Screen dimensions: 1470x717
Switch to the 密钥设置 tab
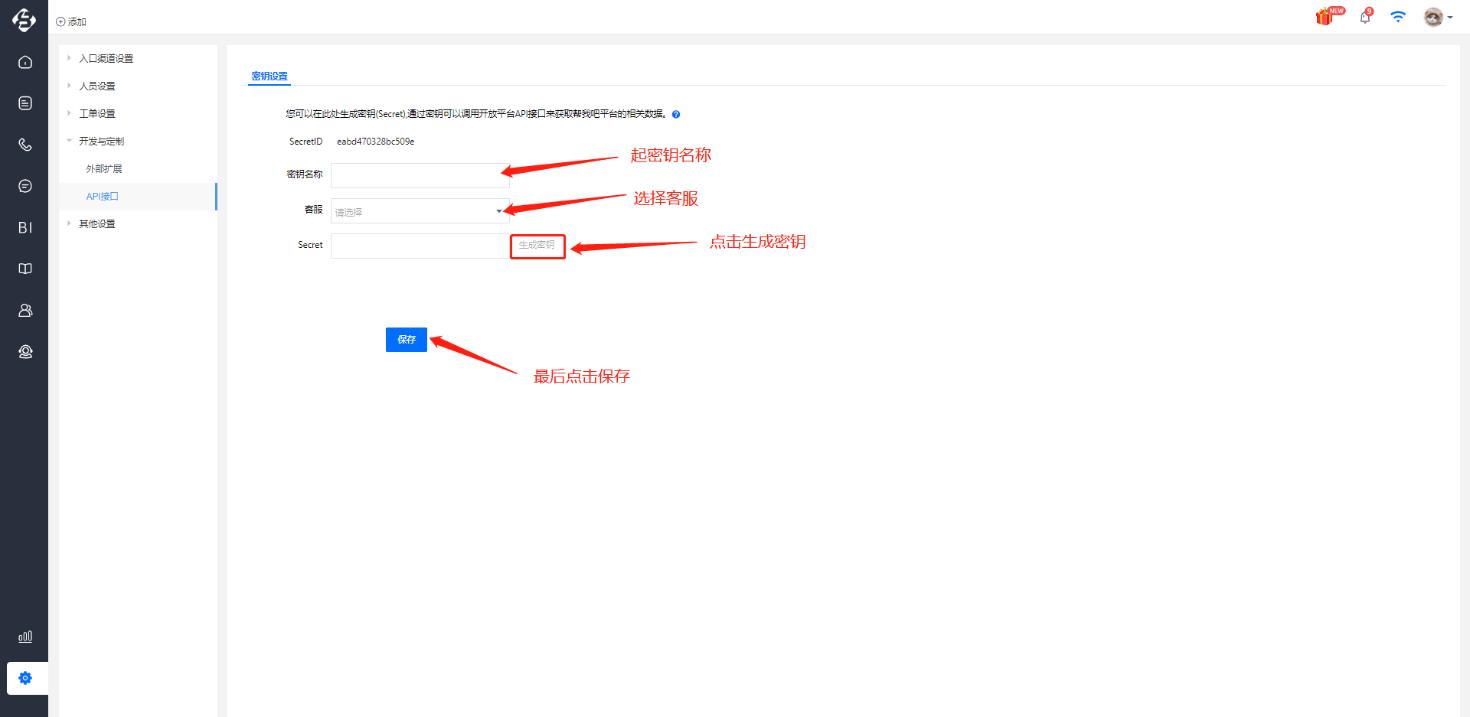point(269,77)
